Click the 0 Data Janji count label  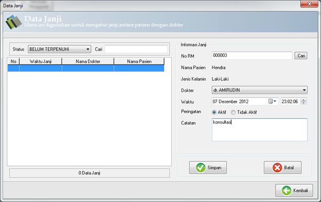pos(89,173)
